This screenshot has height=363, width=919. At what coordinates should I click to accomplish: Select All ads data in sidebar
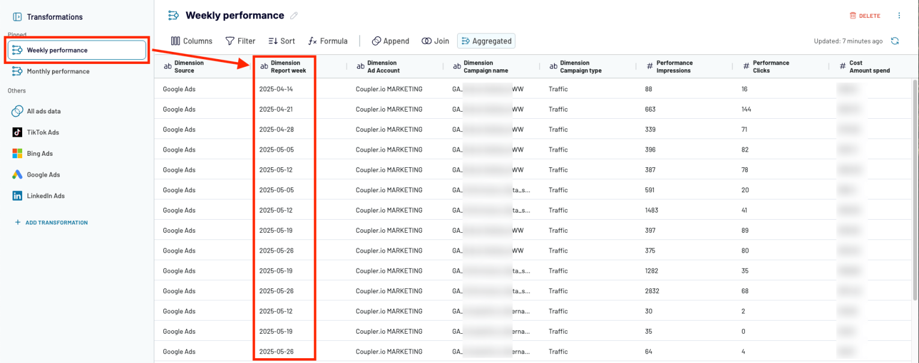tap(43, 111)
